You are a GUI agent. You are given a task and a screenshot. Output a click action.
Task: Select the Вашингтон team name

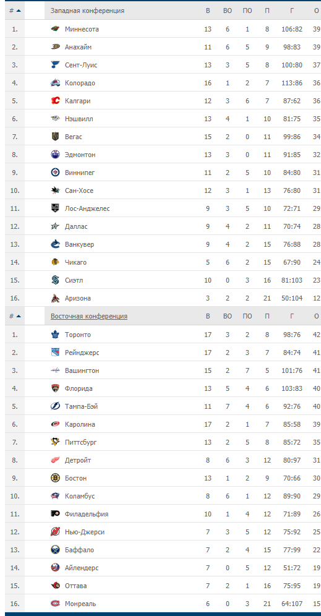pos(82,370)
